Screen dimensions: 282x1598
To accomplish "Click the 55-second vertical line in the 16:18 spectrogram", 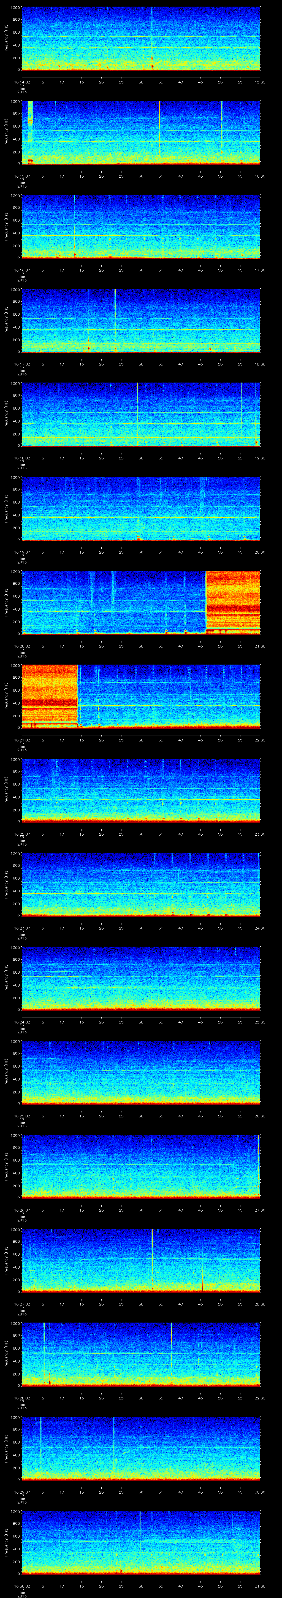I will [242, 413].
